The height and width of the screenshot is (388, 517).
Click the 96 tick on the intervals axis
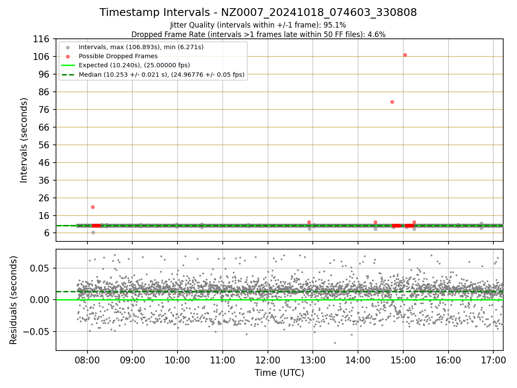pyautogui.click(x=44, y=75)
